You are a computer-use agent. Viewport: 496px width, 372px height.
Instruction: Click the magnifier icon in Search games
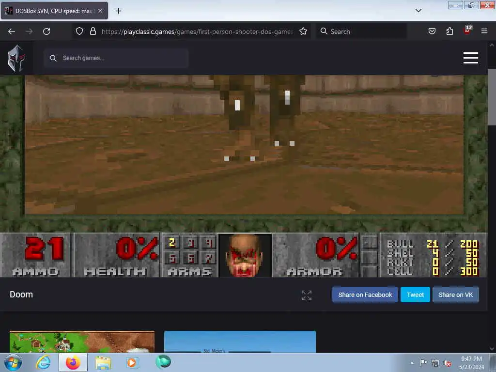tap(53, 58)
